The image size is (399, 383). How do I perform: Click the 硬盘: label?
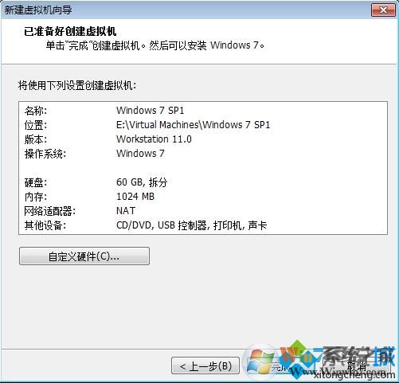(x=36, y=182)
